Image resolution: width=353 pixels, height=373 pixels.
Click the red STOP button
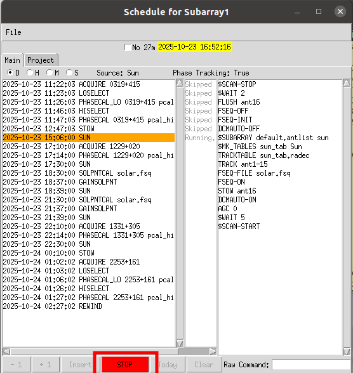(125, 364)
